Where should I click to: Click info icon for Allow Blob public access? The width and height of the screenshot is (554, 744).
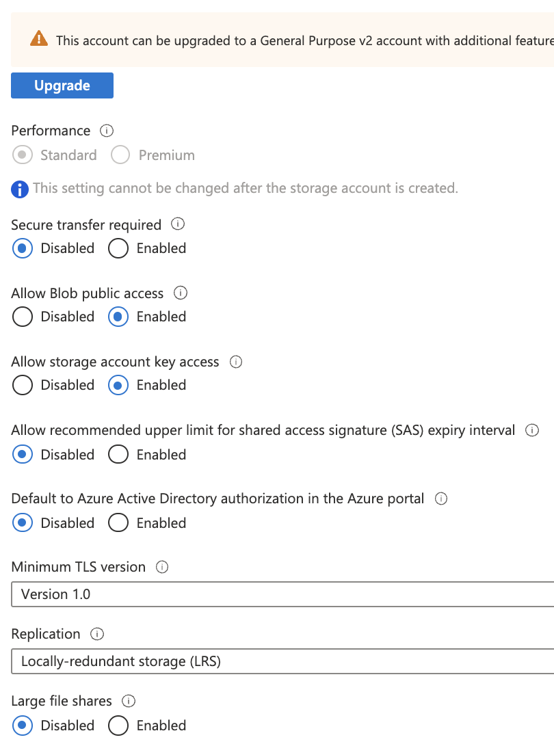point(181,293)
